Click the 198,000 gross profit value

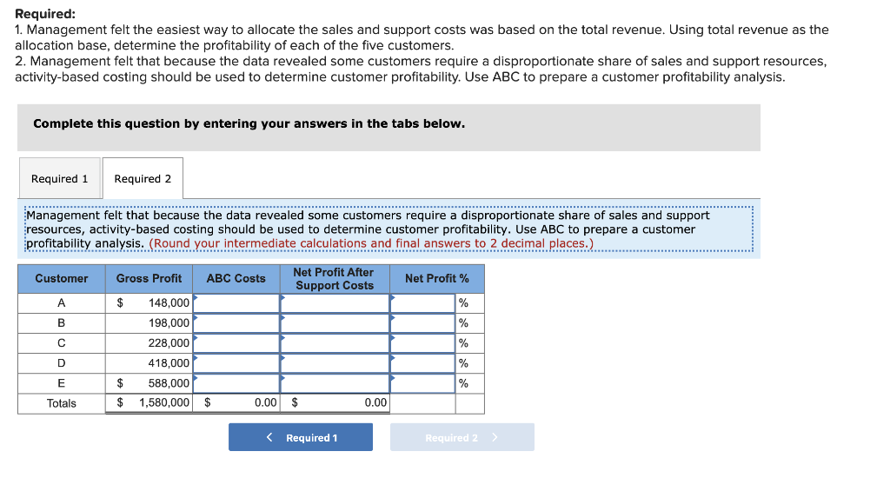pyautogui.click(x=169, y=323)
